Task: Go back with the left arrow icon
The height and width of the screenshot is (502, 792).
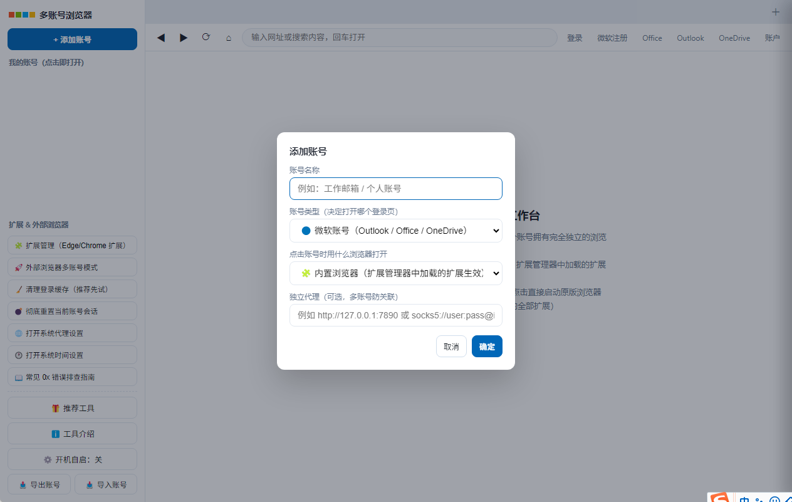Action: [161, 38]
